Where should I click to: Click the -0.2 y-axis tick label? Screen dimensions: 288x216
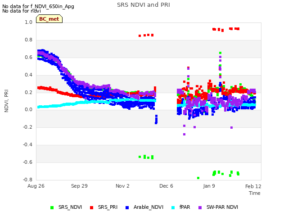point(27,127)
